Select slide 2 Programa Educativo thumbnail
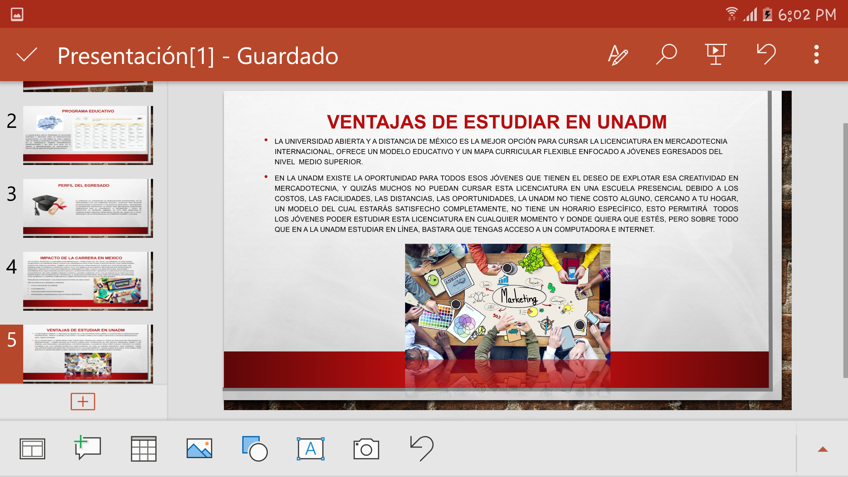 click(x=88, y=135)
